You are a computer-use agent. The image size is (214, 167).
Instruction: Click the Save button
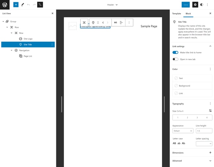186,5
